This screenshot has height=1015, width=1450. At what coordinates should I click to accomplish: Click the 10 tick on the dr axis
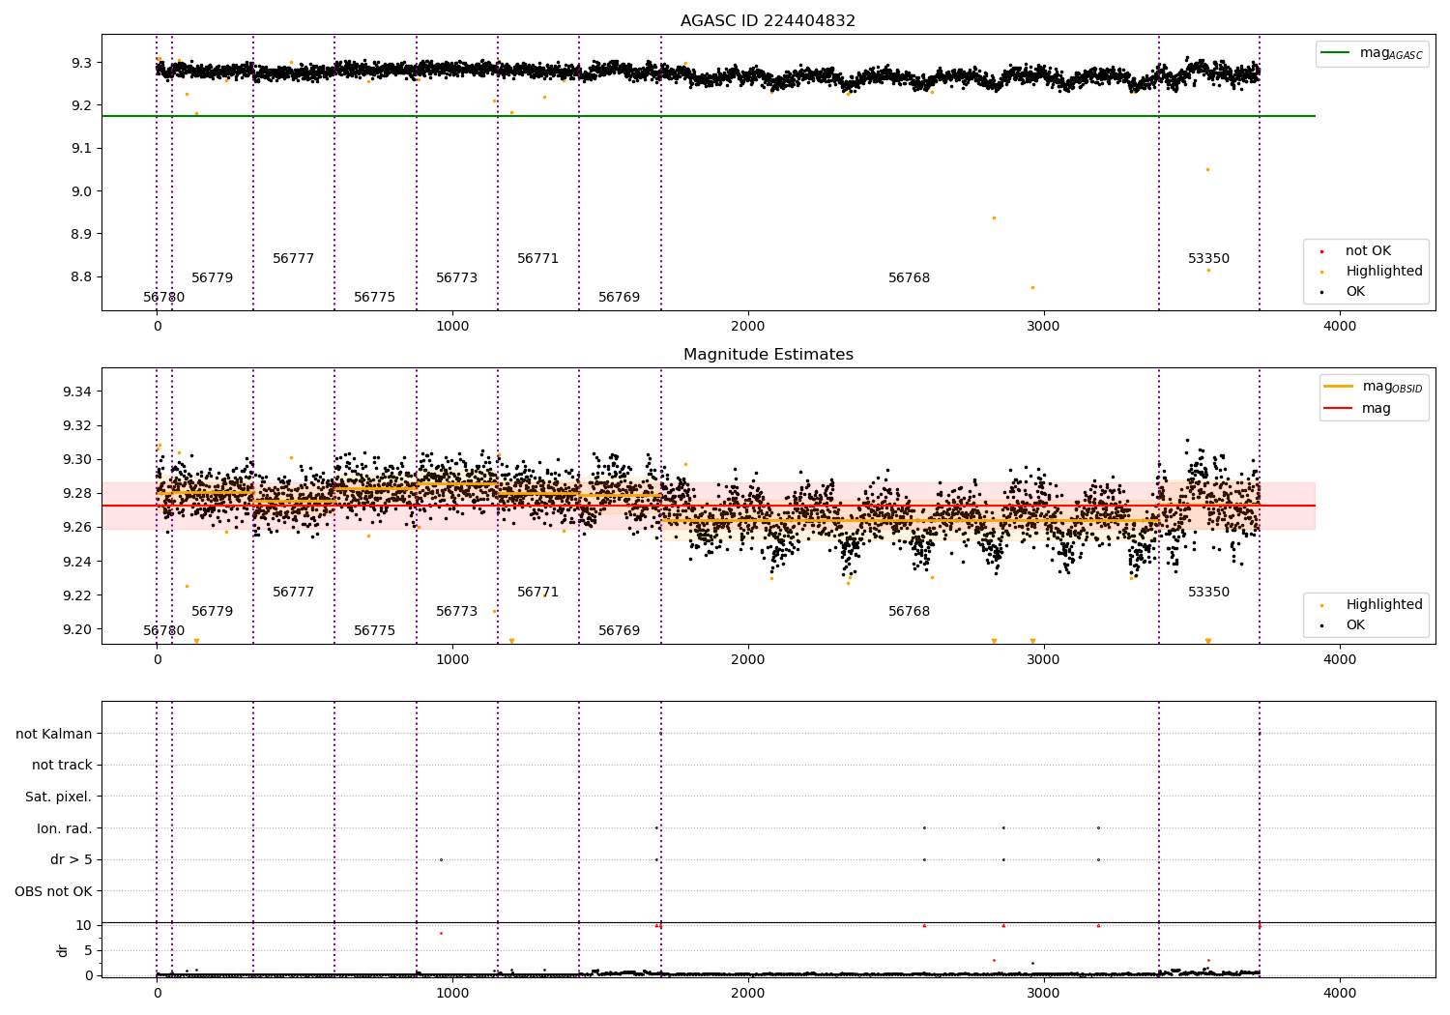tap(84, 925)
